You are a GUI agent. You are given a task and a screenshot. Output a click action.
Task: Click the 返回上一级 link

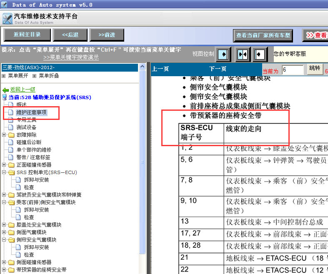(x=23, y=90)
